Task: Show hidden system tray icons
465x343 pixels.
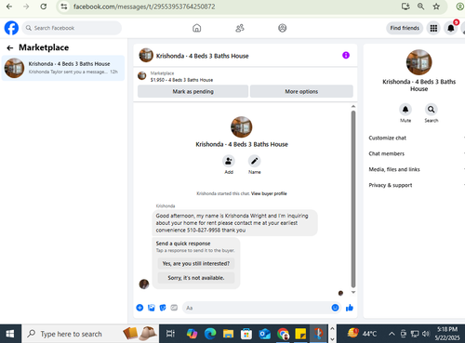Action: tap(392, 334)
